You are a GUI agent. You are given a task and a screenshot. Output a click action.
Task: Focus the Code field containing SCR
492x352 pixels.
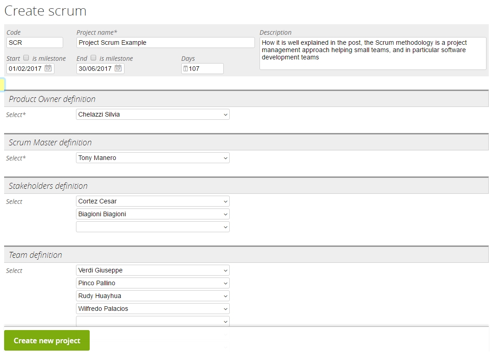34,43
